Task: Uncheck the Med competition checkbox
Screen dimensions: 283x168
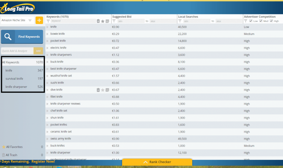Action: click(x=261, y=21)
